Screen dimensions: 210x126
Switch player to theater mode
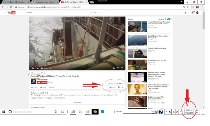[x=118, y=68]
